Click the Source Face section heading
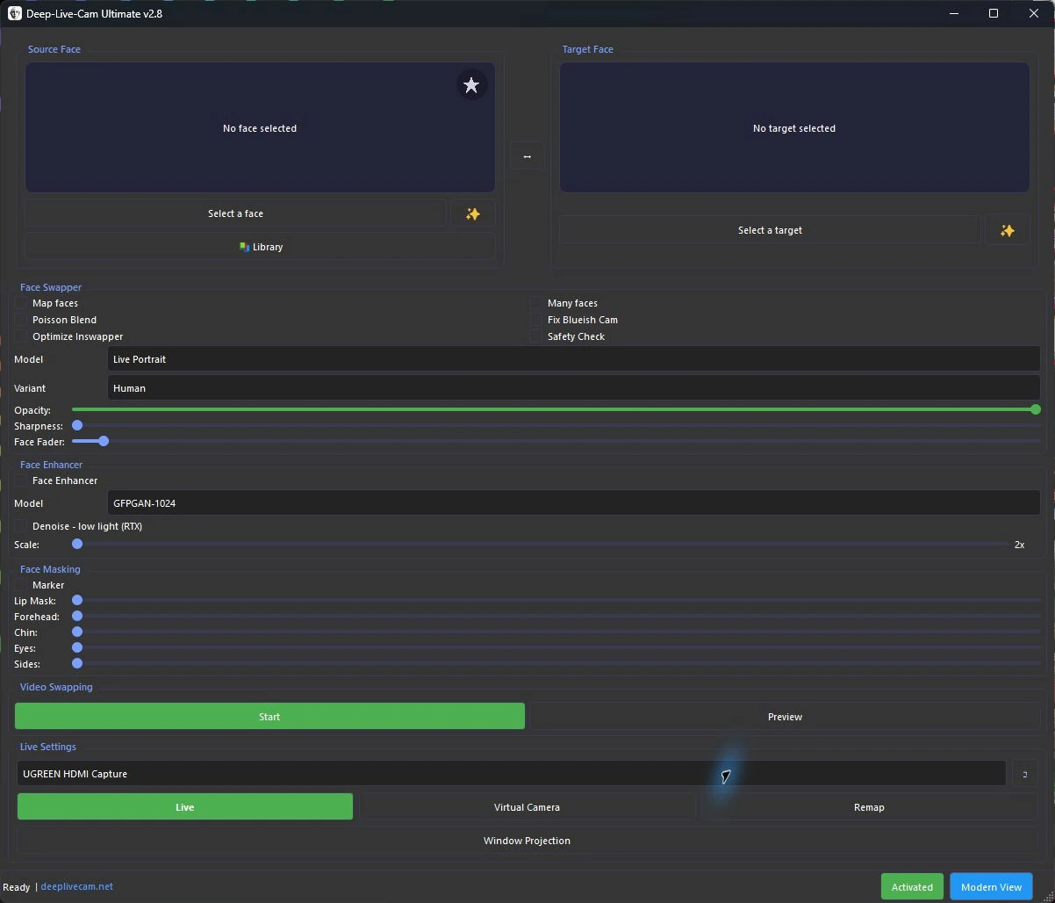The image size is (1055, 903). (54, 49)
